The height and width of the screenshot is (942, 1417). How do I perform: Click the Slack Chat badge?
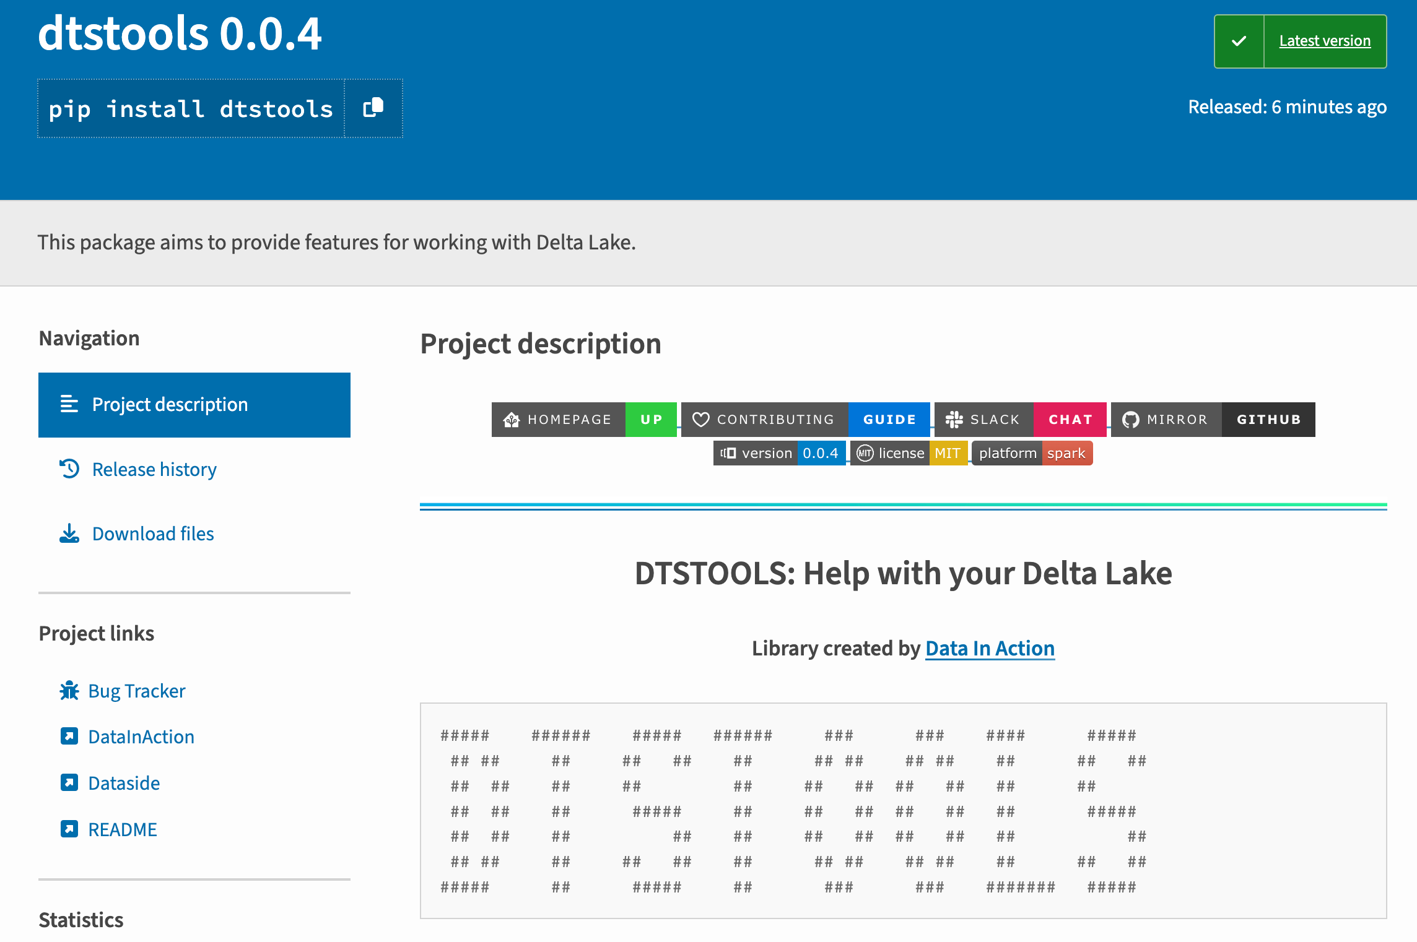click(1020, 420)
